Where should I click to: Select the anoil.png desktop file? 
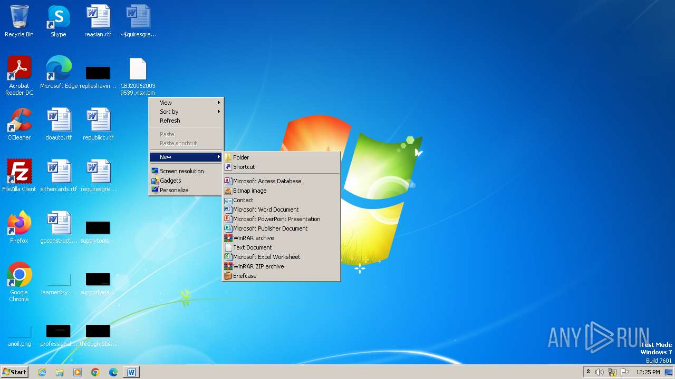[19, 334]
